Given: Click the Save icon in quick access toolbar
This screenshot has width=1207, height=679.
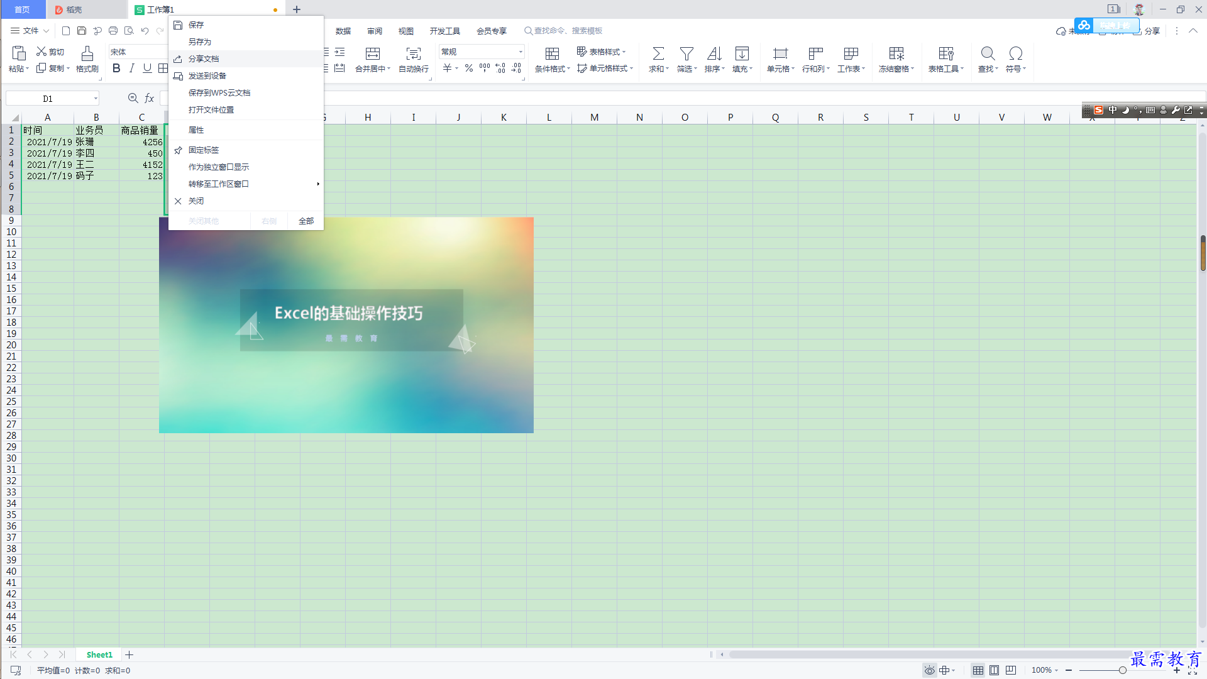Looking at the screenshot, I should click(x=81, y=30).
